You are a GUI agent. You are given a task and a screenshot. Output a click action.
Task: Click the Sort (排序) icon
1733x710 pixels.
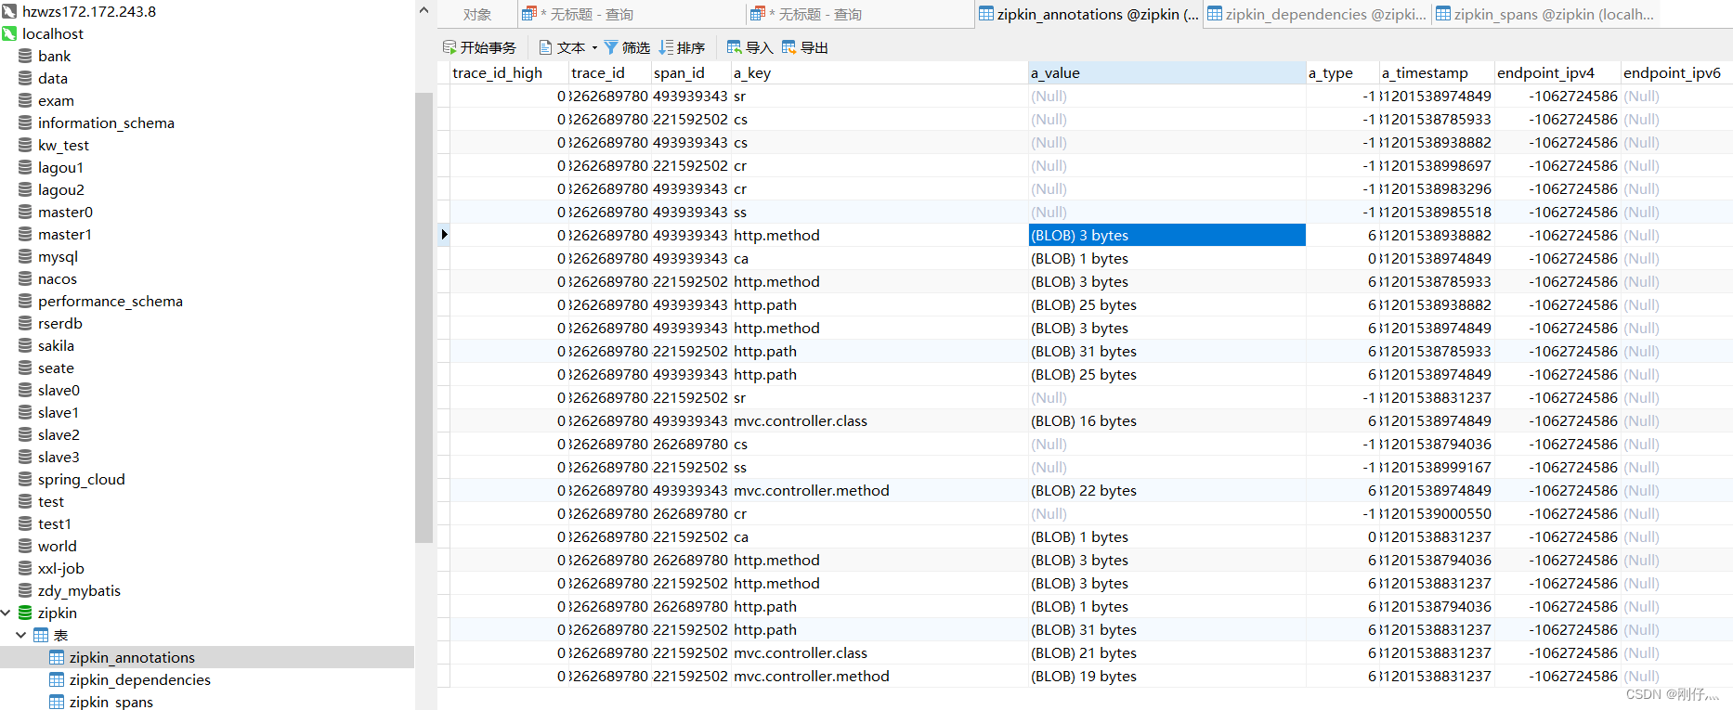tap(666, 47)
